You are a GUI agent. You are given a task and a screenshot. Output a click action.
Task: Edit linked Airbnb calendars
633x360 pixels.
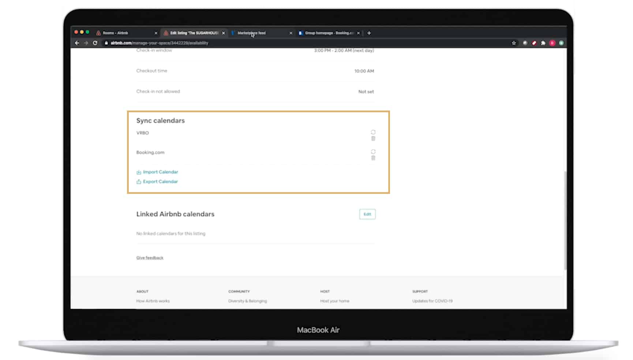pos(367,214)
